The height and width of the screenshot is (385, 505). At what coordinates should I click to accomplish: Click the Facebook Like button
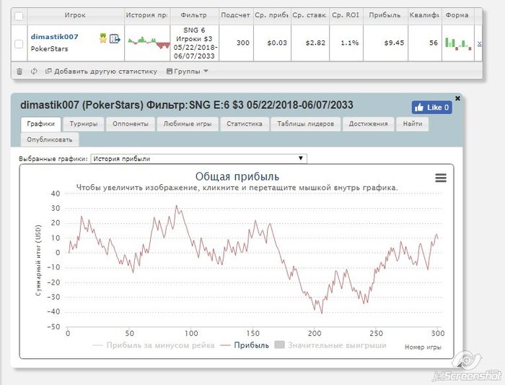point(431,108)
